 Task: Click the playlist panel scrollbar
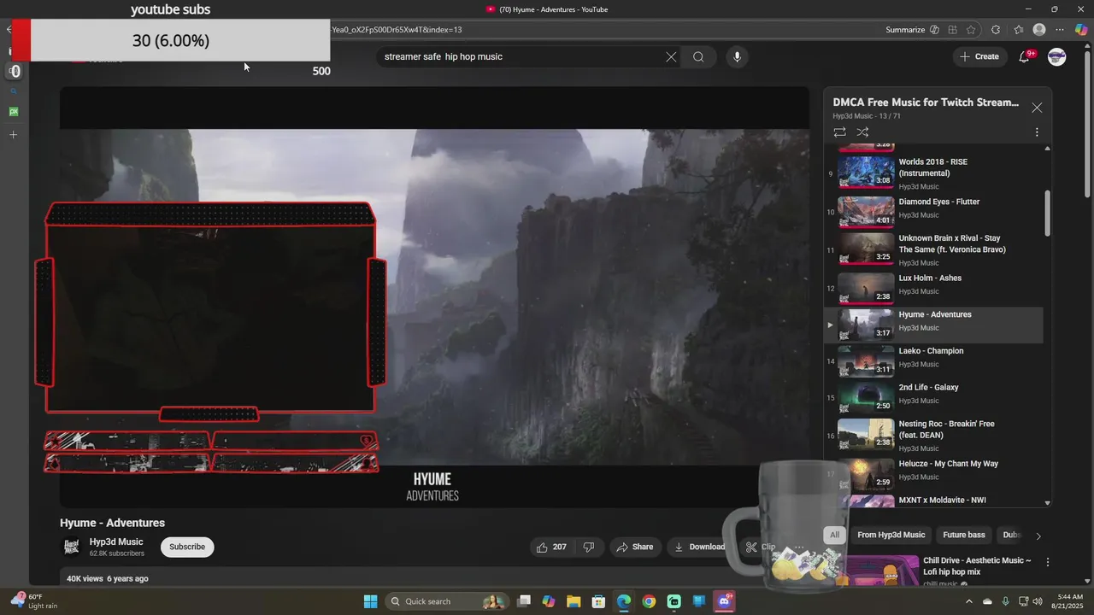coord(1048,212)
